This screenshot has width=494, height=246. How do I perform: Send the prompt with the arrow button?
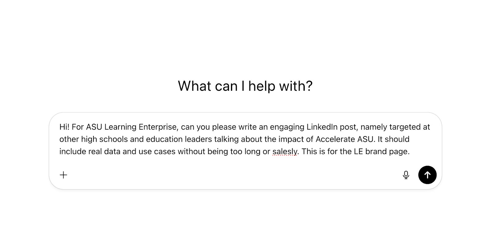(427, 175)
